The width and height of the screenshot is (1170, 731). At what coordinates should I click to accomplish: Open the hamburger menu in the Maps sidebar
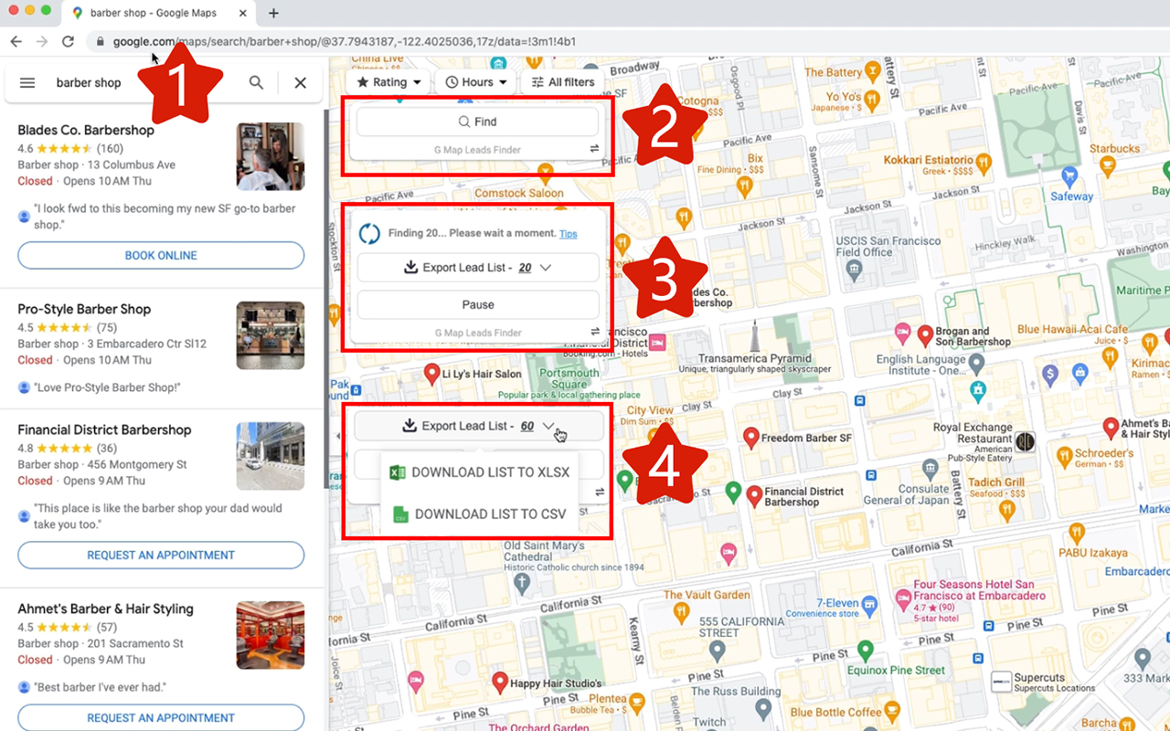27,82
